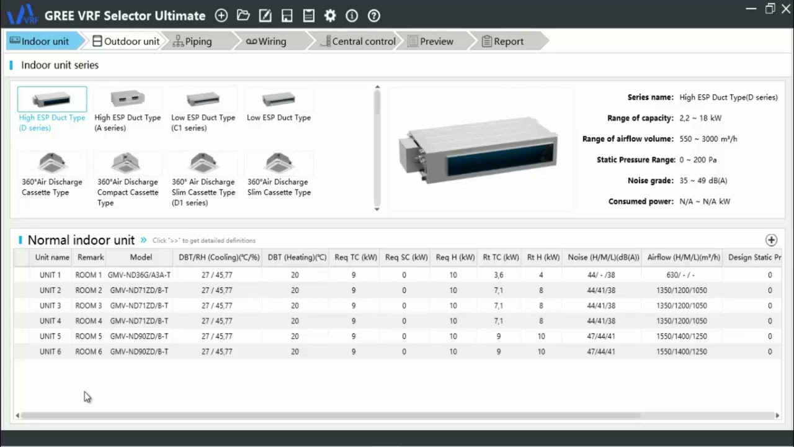Click the ROOM 1 remark cell
Image resolution: width=794 pixels, height=447 pixels.
tap(89, 275)
